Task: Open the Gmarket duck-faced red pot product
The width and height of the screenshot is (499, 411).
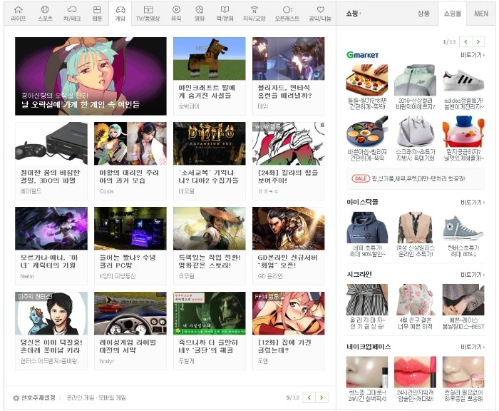Action: click(x=463, y=138)
